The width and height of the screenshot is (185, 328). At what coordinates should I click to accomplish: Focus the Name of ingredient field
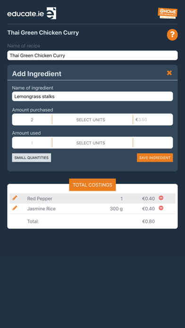tap(92, 97)
